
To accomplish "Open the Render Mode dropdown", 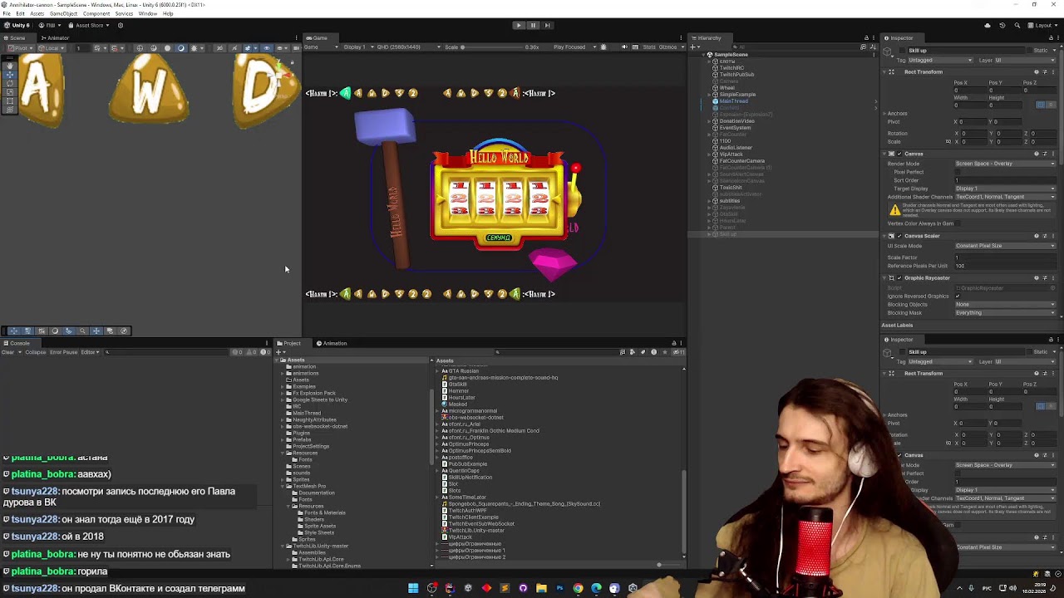I will [1005, 164].
